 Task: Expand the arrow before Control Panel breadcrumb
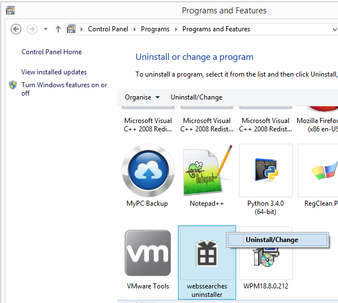[82, 29]
